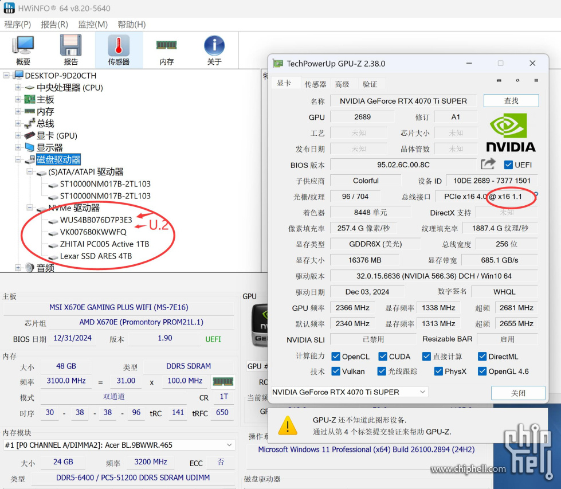This screenshot has height=489, width=561.
Task: Collapse the 磁盘驱动器 tree node
Action: [18, 159]
